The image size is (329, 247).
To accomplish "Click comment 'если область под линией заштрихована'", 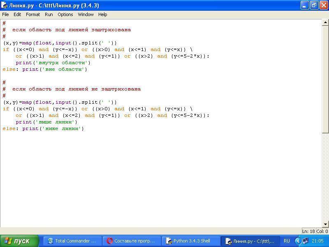I will coord(71,30).
